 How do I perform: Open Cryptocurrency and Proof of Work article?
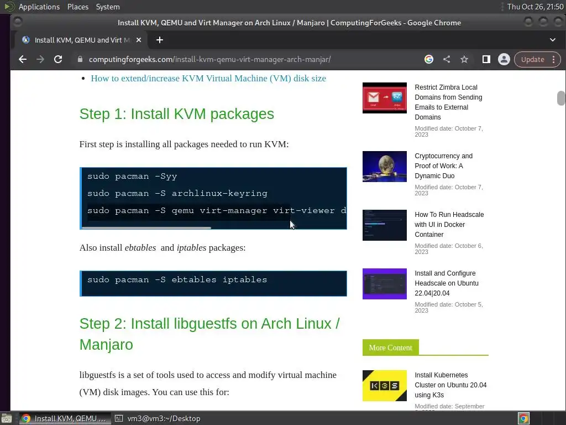tap(444, 166)
